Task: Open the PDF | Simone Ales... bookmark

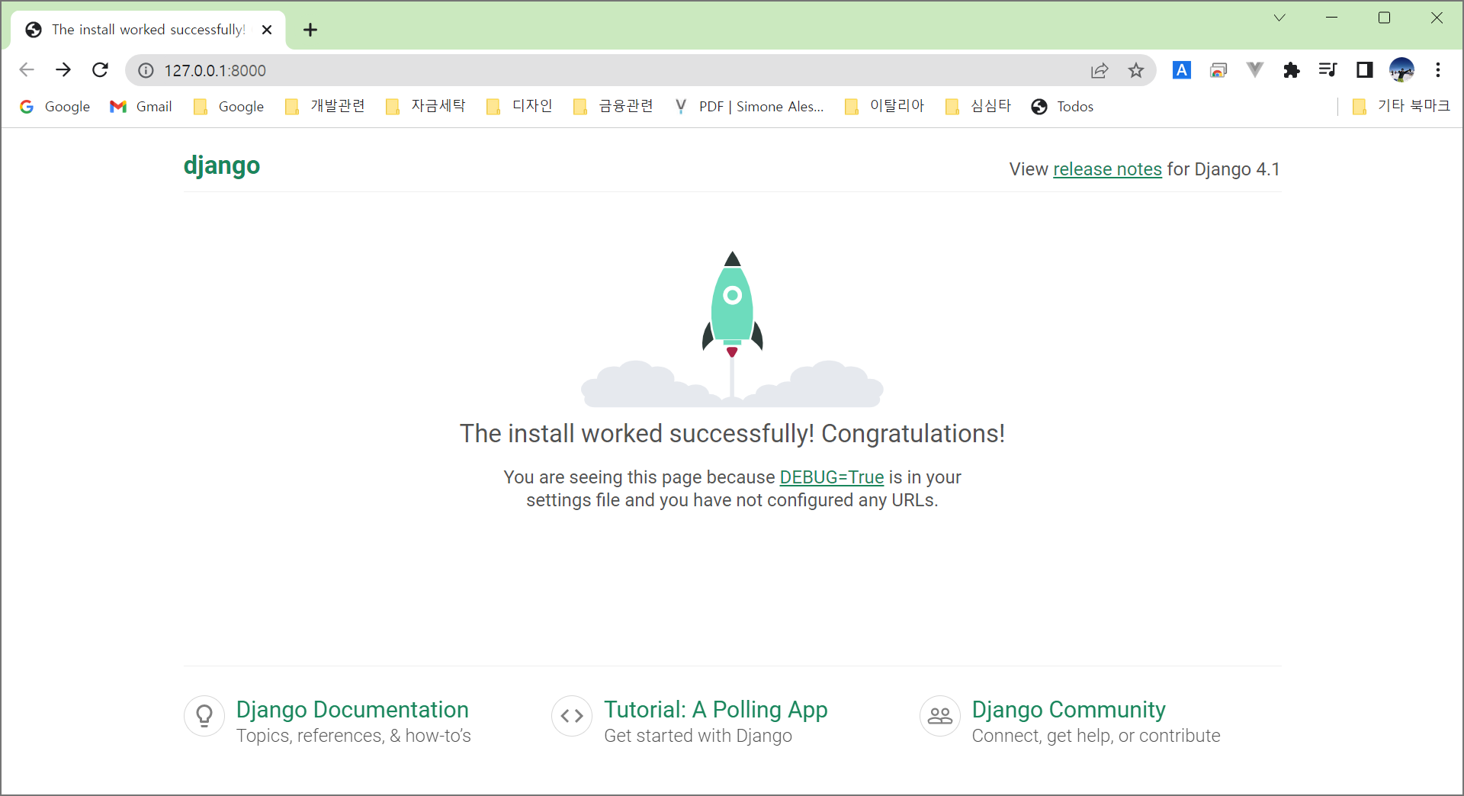Action: [x=749, y=107]
